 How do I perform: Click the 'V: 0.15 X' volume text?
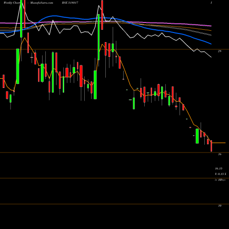pyautogui.click(x=221, y=174)
